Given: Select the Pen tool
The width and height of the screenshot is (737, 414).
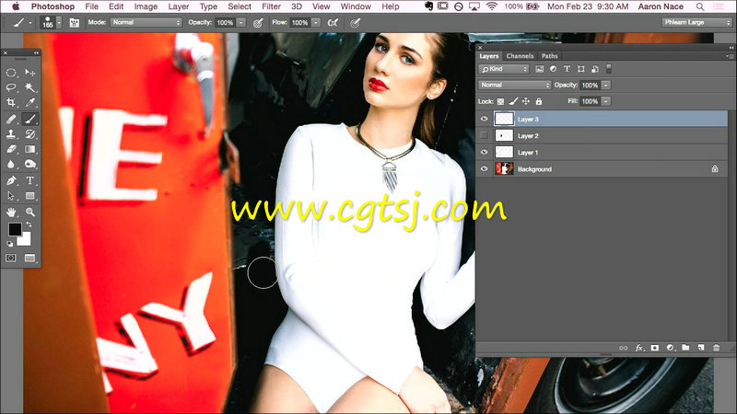Looking at the screenshot, I should (x=11, y=180).
